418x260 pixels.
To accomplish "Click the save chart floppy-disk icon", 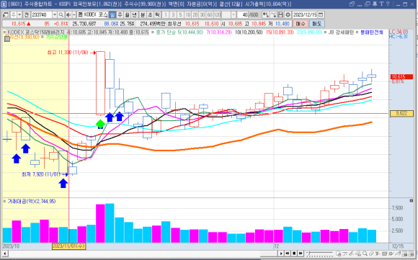I will [x=281, y=14].
